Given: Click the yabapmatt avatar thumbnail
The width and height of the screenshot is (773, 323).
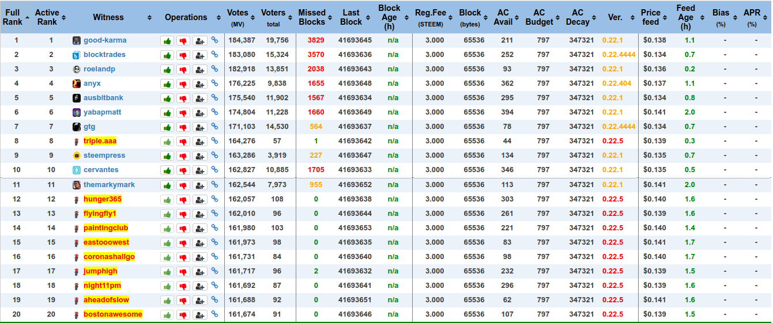Looking at the screenshot, I should click(x=77, y=112).
